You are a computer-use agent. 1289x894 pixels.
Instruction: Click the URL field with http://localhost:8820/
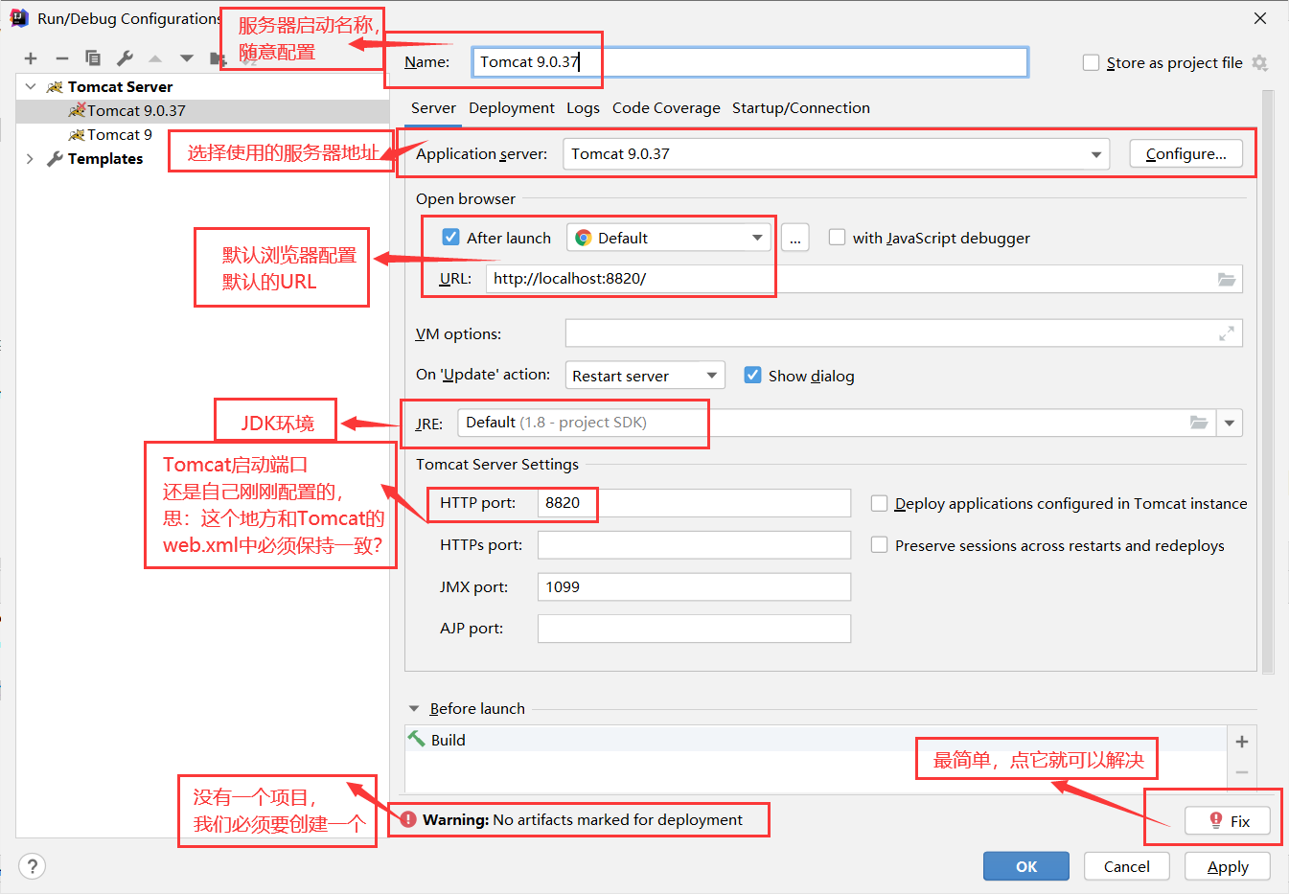coord(864,279)
